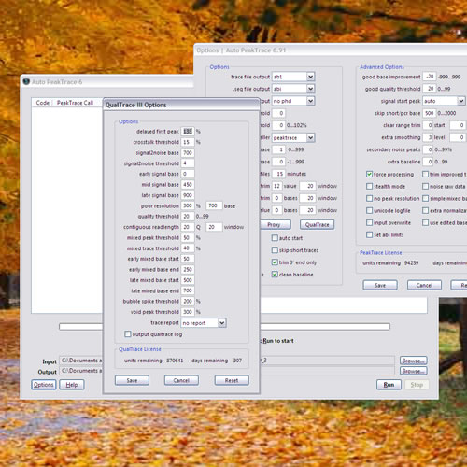The width and height of the screenshot is (467, 467).
Task: Browse for the Input folder
Action: click(414, 361)
